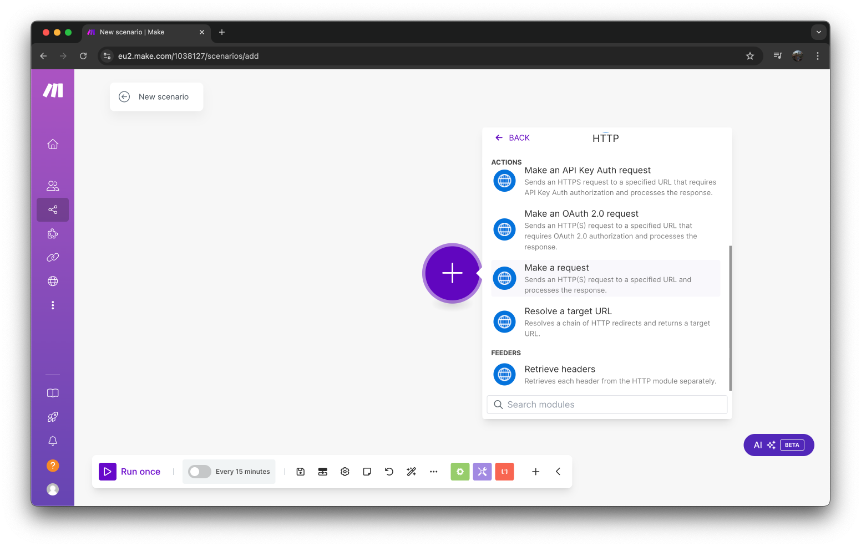Collapse toolbar with the left chevron

(558, 472)
